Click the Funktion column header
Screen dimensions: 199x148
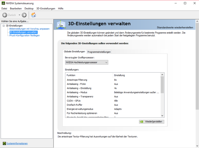(x=89, y=75)
